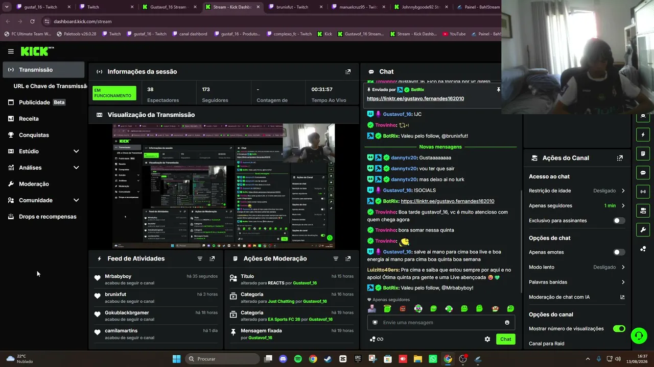The image size is (654, 367).
Task: Pop out the Feed de Atividades panel
Action: coord(212,258)
